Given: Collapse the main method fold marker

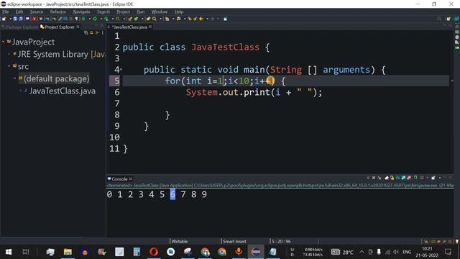Looking at the screenshot, I should [121, 70].
